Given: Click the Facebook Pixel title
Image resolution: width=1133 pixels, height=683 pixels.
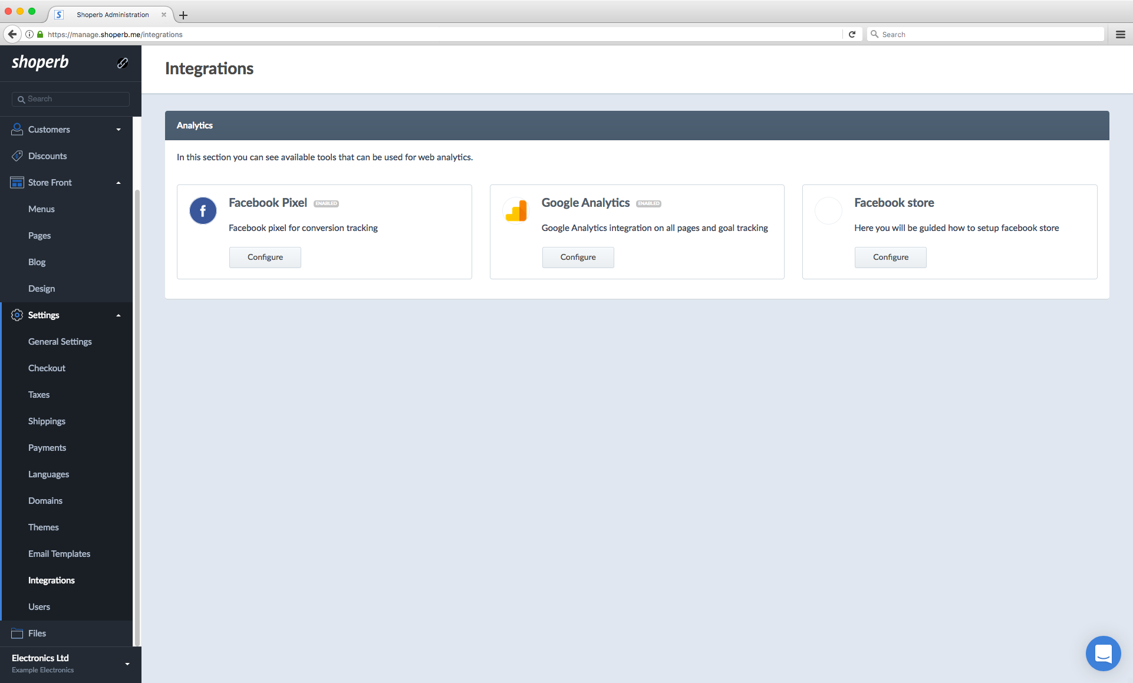Looking at the screenshot, I should tap(268, 202).
